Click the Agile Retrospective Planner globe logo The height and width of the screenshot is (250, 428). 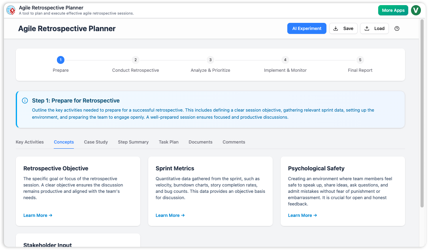click(x=10, y=10)
